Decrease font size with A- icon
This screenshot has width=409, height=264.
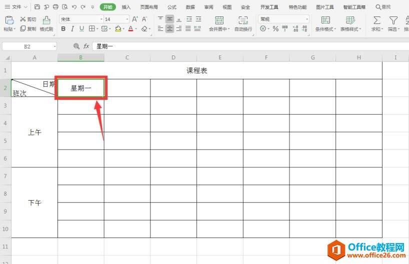144,19
